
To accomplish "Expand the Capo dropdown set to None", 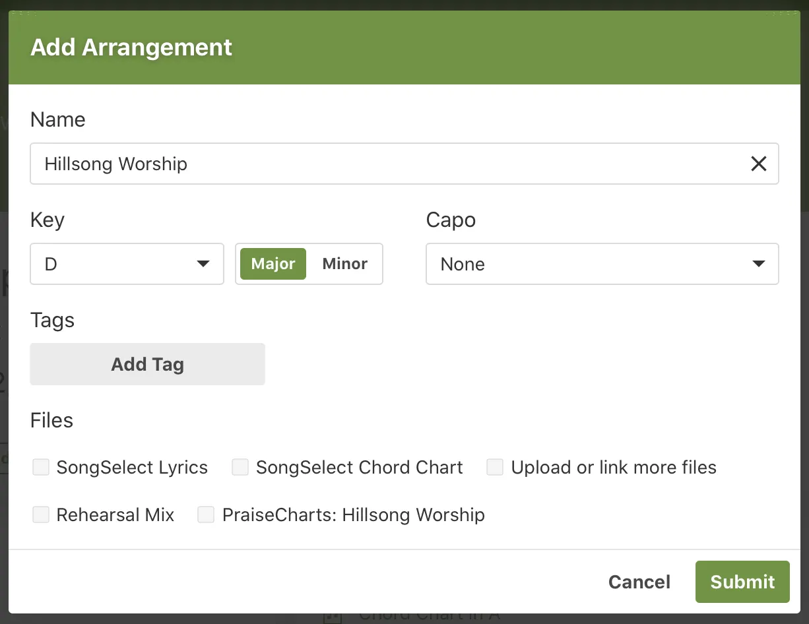I will pyautogui.click(x=602, y=264).
